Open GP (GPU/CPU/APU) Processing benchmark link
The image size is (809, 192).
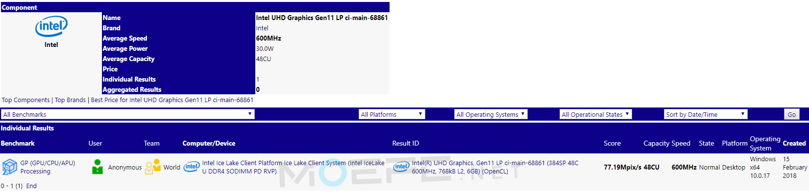[48, 167]
